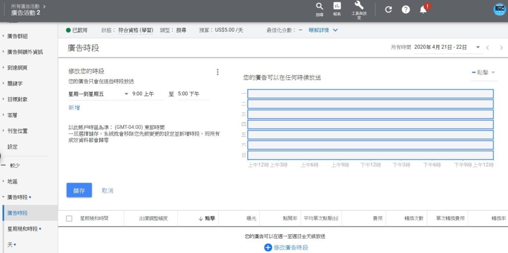Click the Monday (一) schedule bar in chart

click(370, 94)
